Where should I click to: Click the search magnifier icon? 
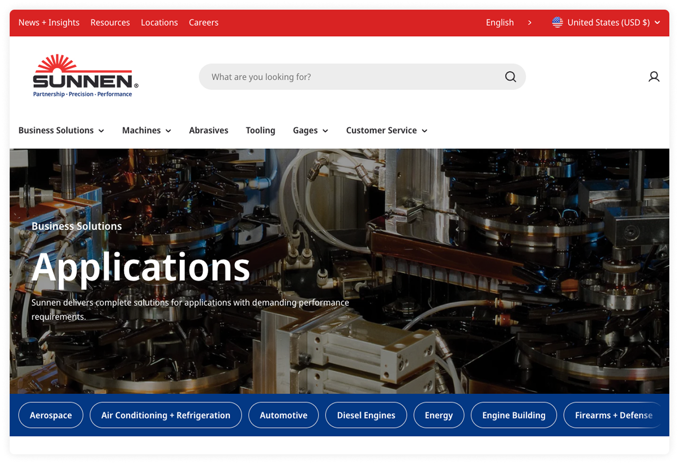[x=510, y=77]
